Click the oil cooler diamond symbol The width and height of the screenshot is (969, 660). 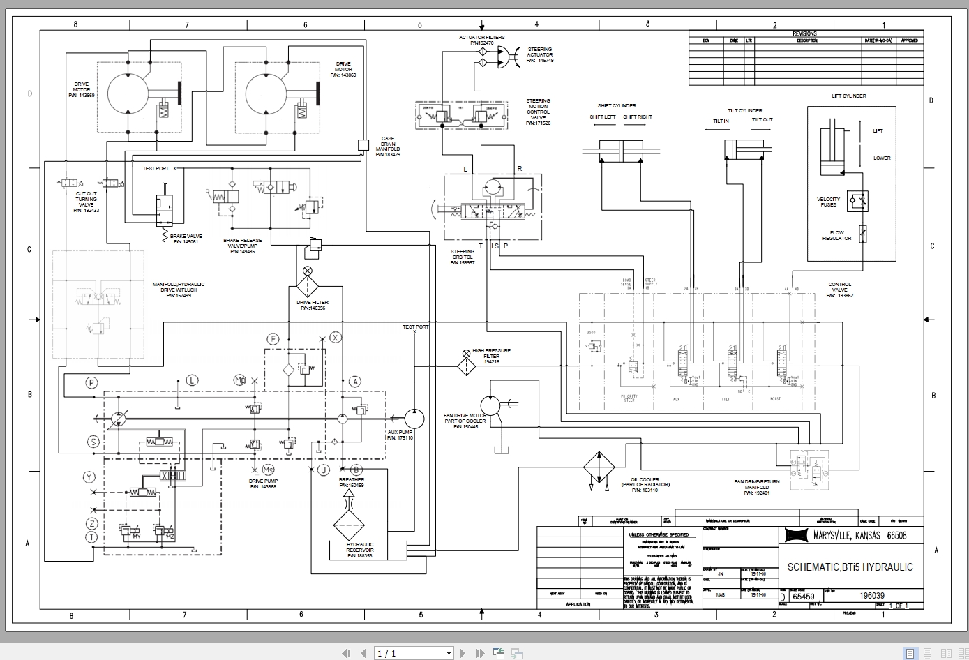pos(598,467)
